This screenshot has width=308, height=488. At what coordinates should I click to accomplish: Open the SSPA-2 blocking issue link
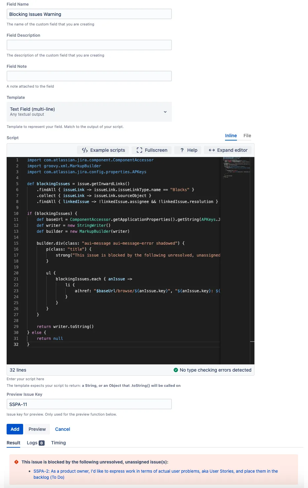tap(155, 474)
